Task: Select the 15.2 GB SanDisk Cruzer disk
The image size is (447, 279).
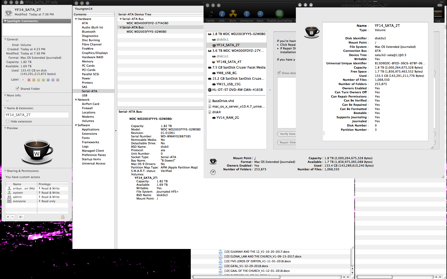Action: pos(237,79)
